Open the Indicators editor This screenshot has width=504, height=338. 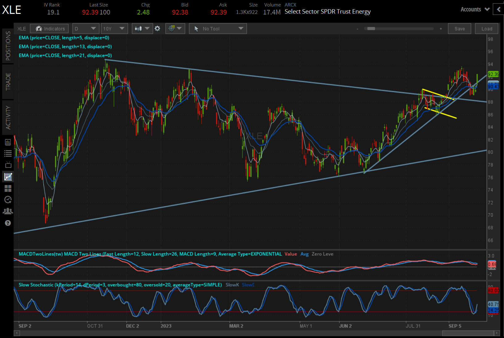[49, 28]
